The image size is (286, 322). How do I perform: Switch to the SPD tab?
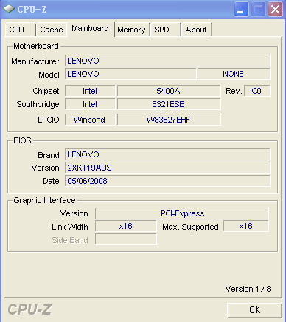tap(165, 30)
